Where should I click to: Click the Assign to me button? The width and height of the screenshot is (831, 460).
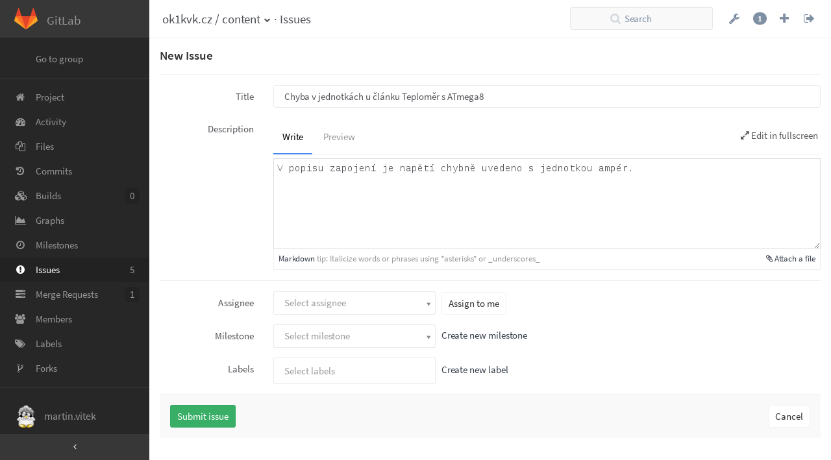tap(474, 304)
